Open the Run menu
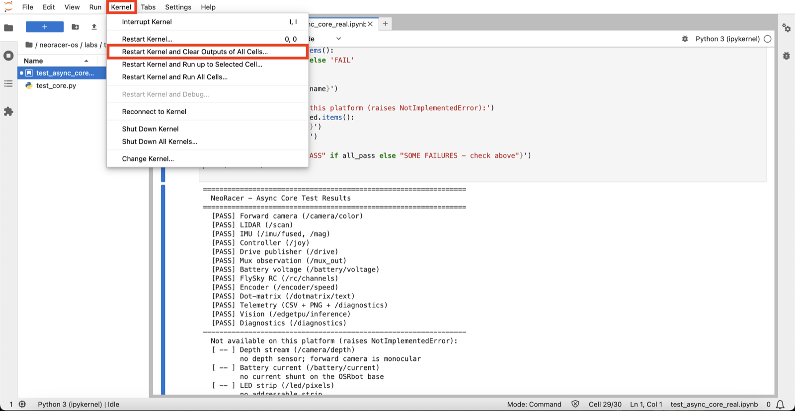The width and height of the screenshot is (795, 411). (95, 7)
